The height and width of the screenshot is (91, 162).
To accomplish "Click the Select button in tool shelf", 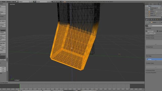I will [x=3, y=49].
